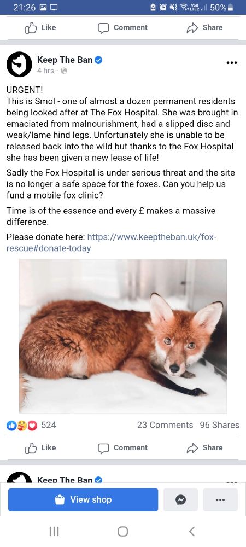Comment on the previous post at top
This screenshot has height=547, width=246.
(122, 27)
